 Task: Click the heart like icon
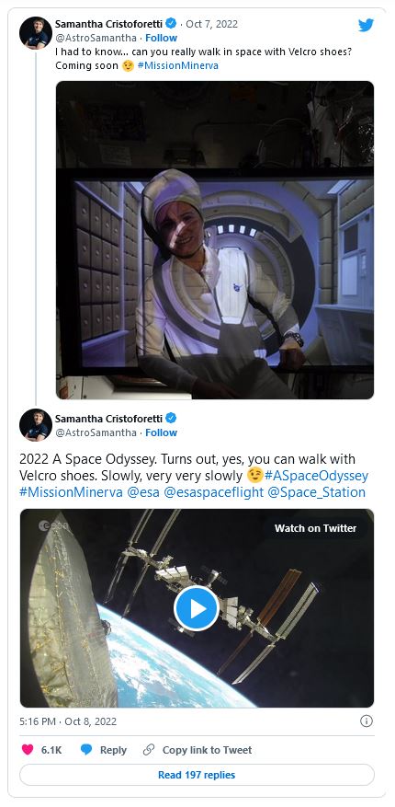28,750
